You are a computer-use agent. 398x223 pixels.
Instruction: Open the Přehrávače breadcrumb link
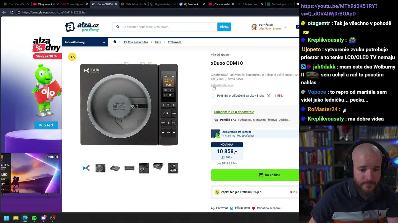point(174,42)
